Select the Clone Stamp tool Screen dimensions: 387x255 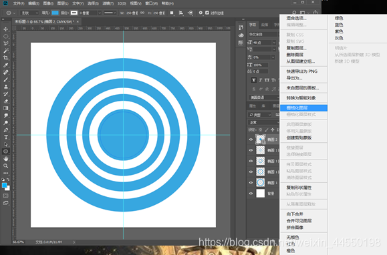pyautogui.click(x=5, y=87)
